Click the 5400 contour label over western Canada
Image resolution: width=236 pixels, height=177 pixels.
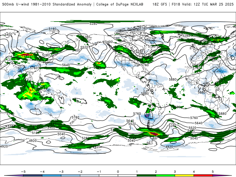coord(109,42)
